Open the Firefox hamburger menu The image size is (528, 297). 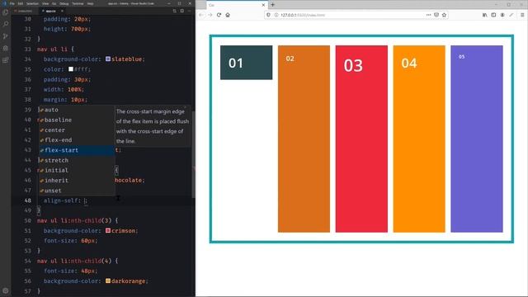[x=522, y=15]
